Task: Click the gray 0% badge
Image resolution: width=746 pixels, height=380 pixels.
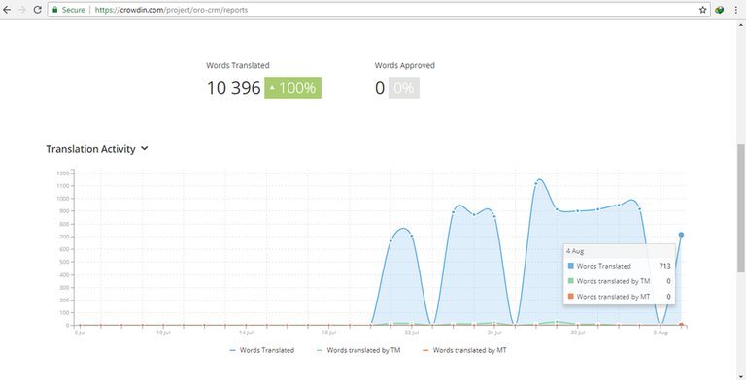Action: coord(404,88)
